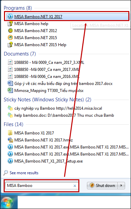Click the Shut down button
The width and height of the screenshot is (131, 209).
point(102,186)
